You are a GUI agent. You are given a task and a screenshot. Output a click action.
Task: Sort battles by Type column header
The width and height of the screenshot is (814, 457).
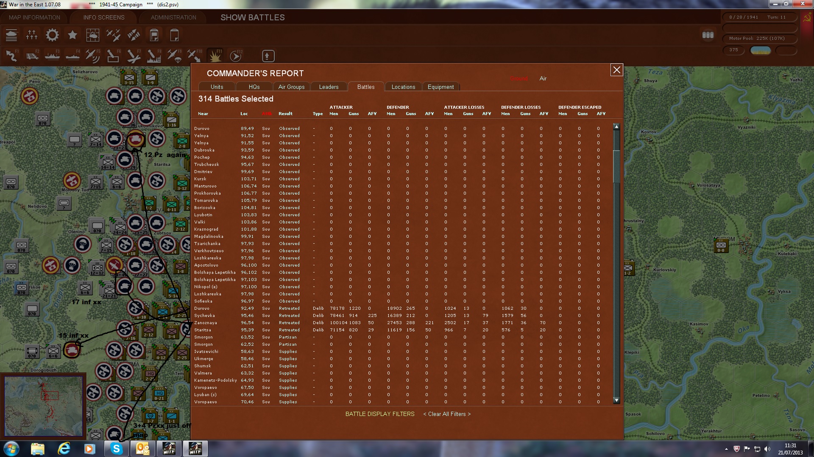(x=318, y=113)
